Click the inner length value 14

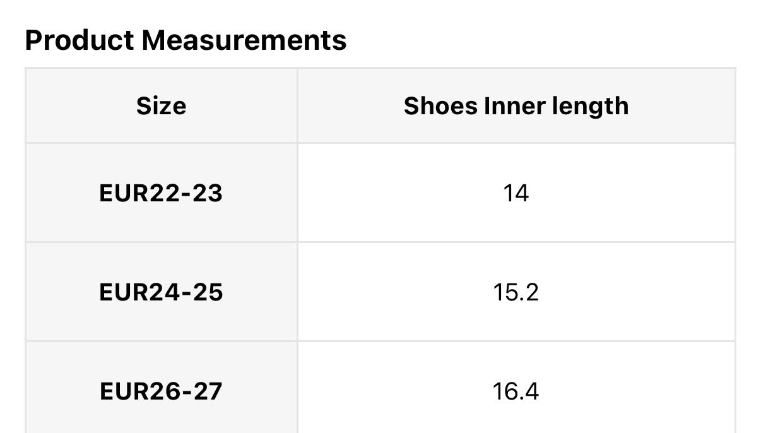coord(516,193)
